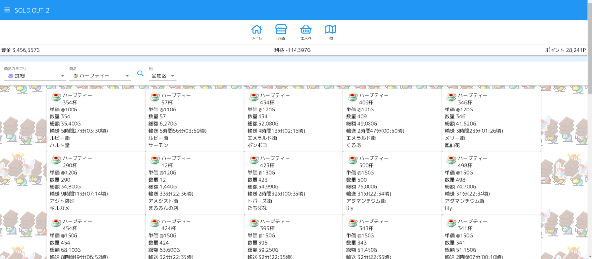Select shop name くるあ
The width and height of the screenshot is (592, 259).
354,145
